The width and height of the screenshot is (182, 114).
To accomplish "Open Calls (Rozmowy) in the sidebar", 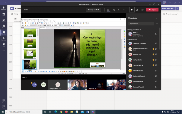I will click(x=4, y=39).
